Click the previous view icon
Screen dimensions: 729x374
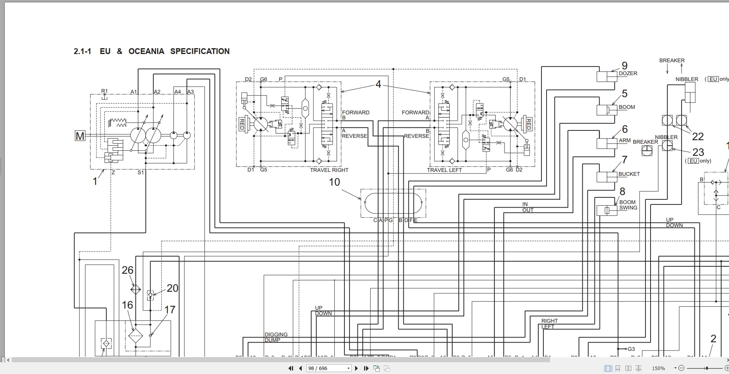[377, 368]
